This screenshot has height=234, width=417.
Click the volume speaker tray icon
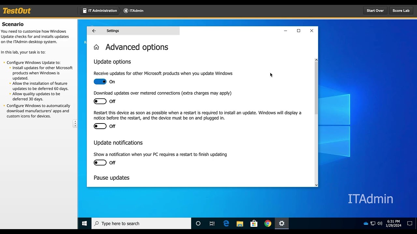(380, 224)
